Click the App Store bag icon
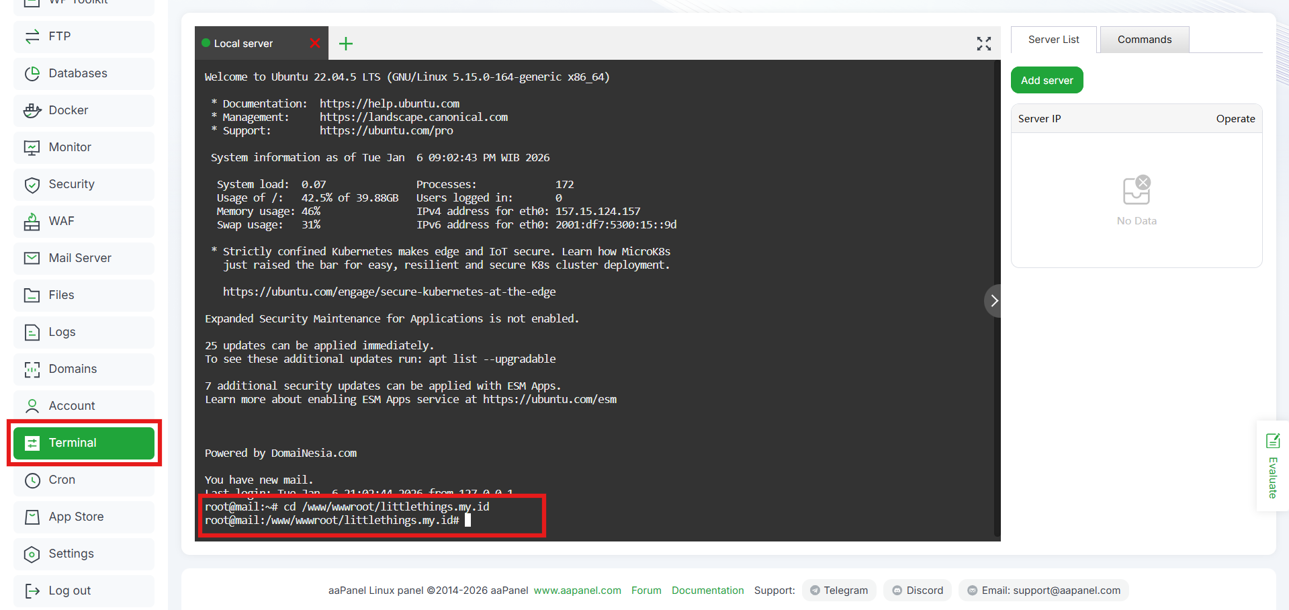Image resolution: width=1289 pixels, height=610 pixels. (32, 517)
